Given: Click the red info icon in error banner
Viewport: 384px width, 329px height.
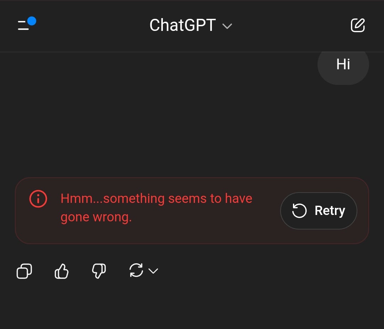Looking at the screenshot, I should click(x=38, y=199).
